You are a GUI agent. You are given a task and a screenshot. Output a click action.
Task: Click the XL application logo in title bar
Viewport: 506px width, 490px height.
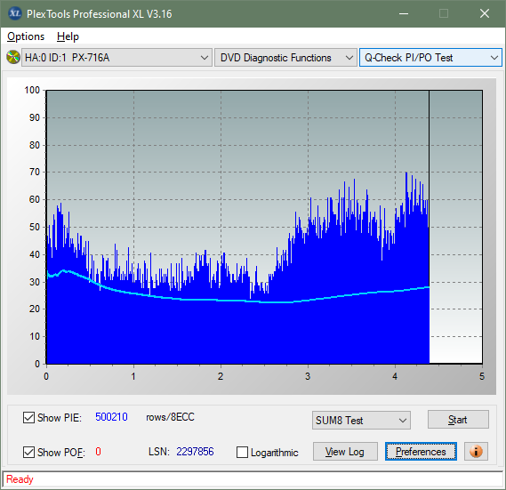coord(15,13)
